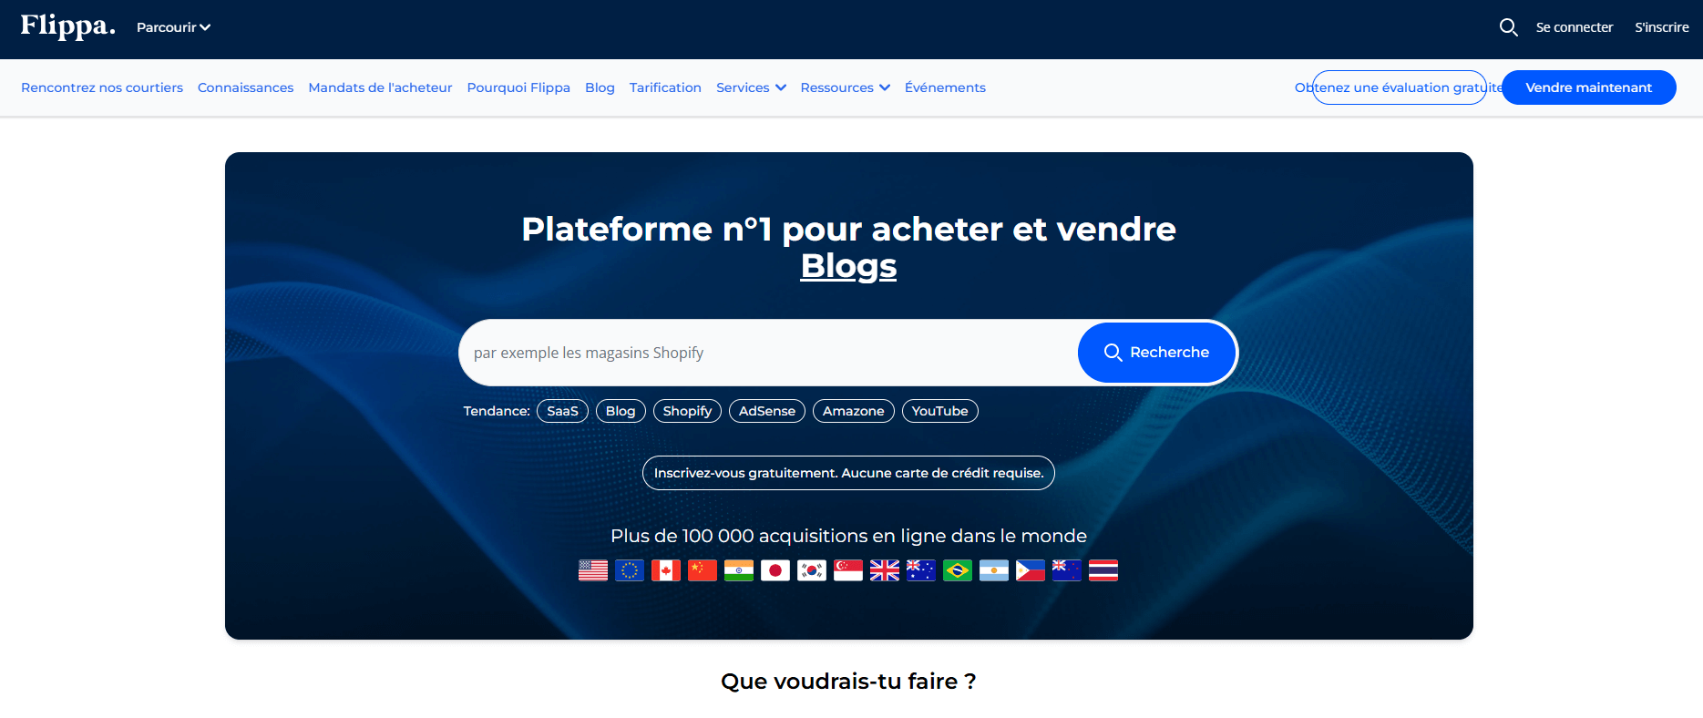Click the China flag icon
This screenshot has height=718, width=1703.
pos(703,570)
